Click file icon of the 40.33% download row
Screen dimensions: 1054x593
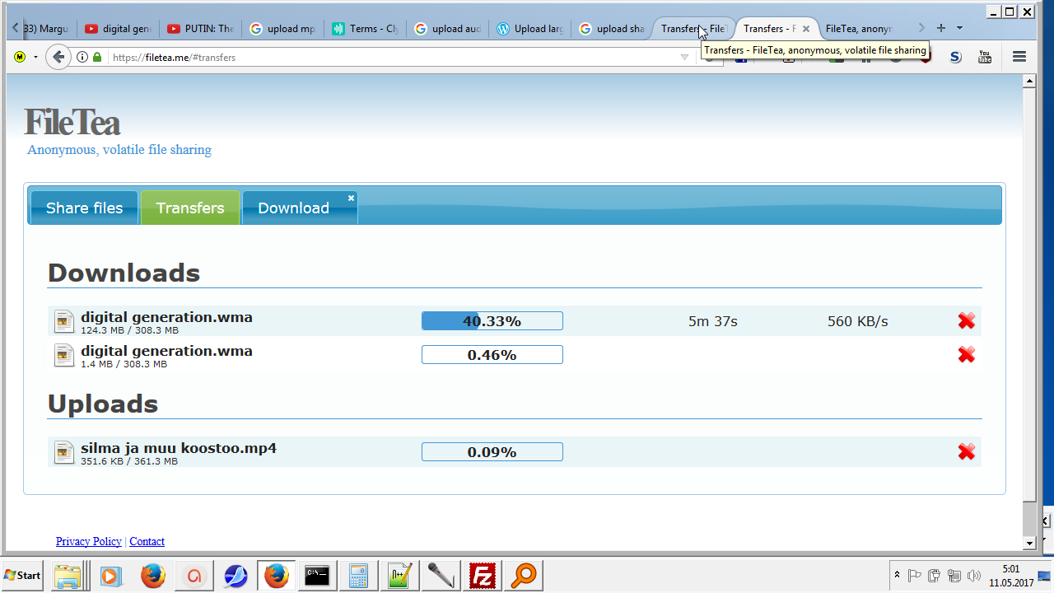(64, 321)
